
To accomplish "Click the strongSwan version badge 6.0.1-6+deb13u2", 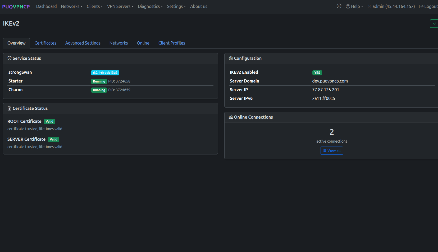I will [x=105, y=73].
